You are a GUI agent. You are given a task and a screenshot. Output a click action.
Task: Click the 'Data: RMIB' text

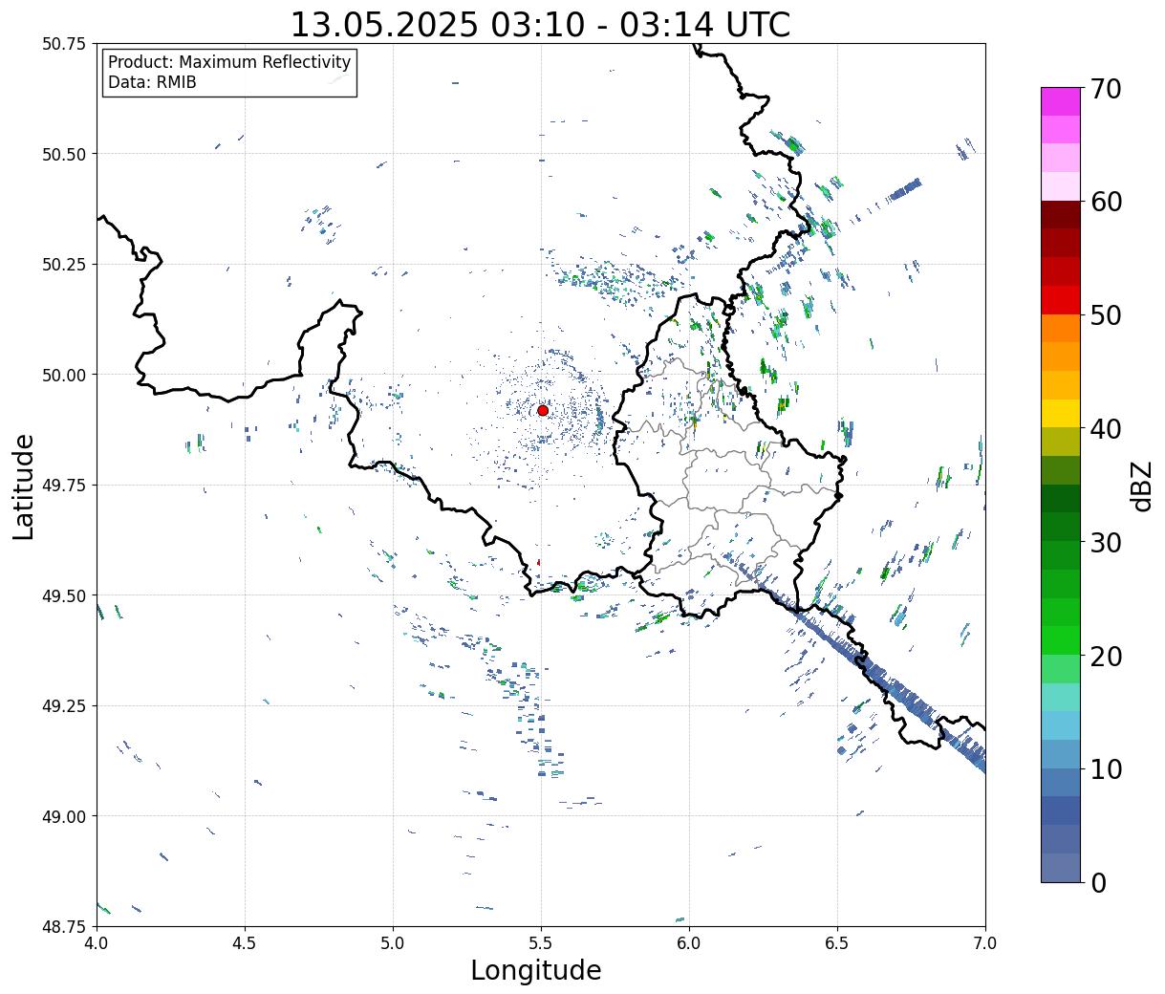(152, 82)
